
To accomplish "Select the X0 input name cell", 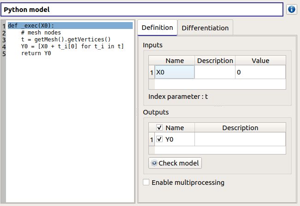I will coord(175,72).
